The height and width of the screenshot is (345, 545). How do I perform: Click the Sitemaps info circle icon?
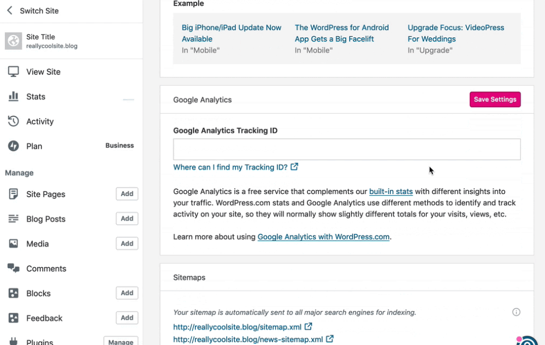pos(516,312)
